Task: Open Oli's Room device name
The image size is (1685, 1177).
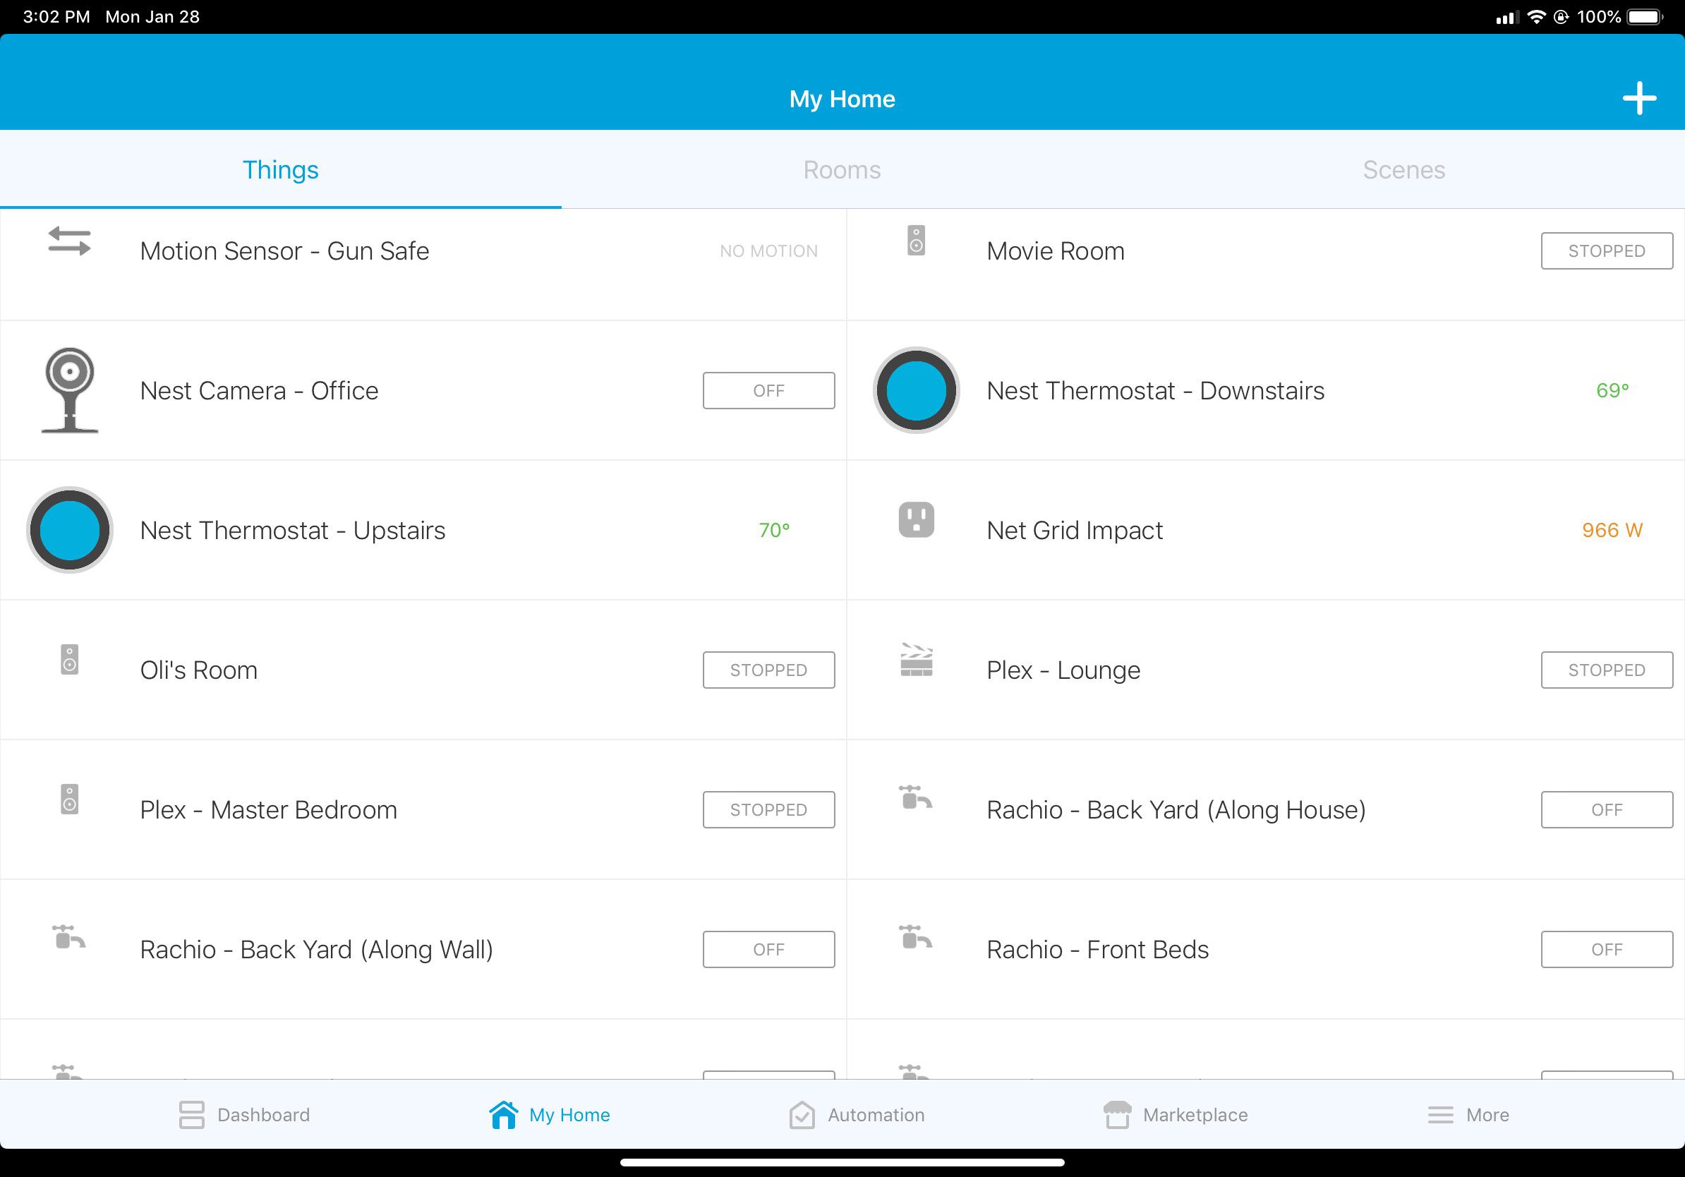Action: pos(199,670)
